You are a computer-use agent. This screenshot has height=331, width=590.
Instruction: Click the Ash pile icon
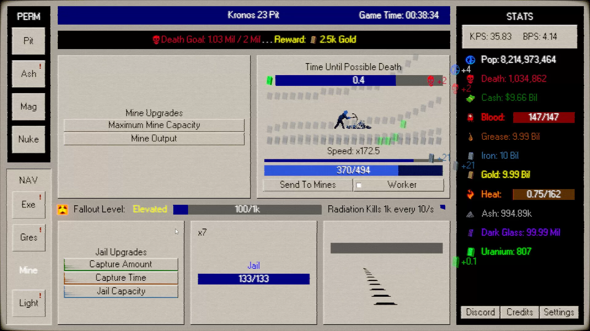[470, 214]
